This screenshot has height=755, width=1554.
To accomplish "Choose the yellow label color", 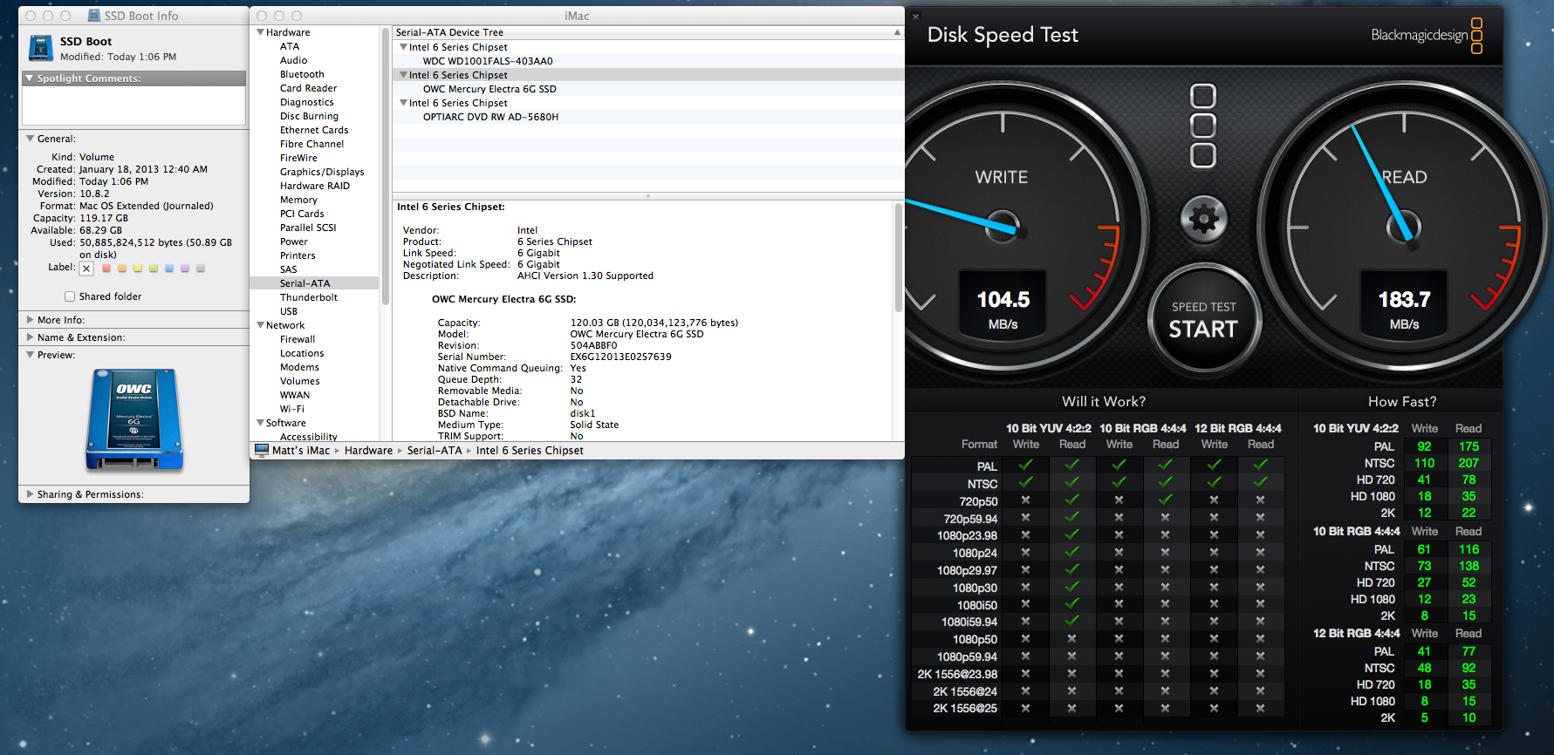I will tap(138, 269).
